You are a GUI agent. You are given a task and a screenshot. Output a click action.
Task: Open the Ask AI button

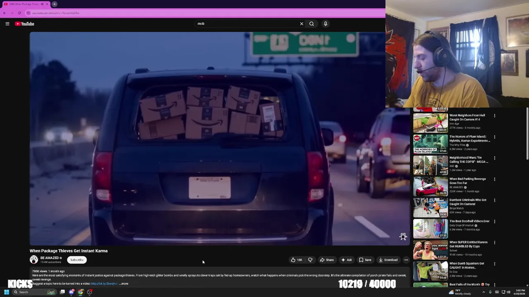[346, 260]
